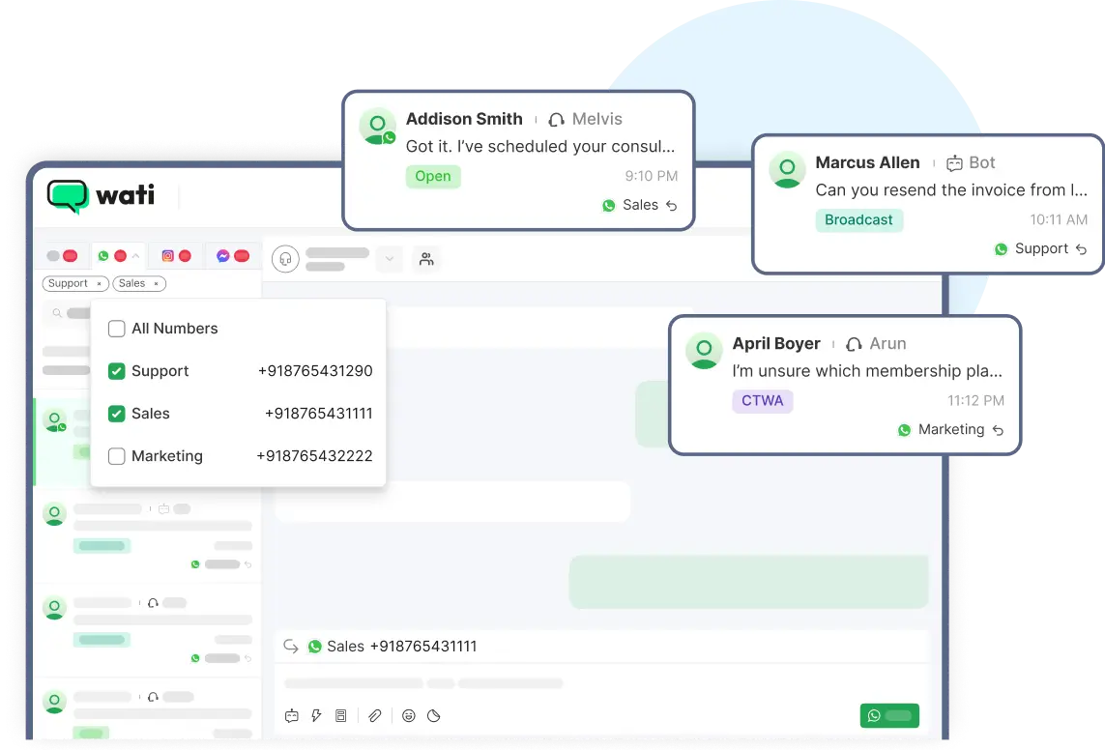Click the Open status tag on Addison Smith's chat
The width and height of the screenshot is (1105, 750).
point(432,176)
